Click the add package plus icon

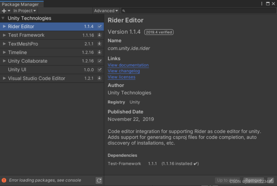[4, 11]
